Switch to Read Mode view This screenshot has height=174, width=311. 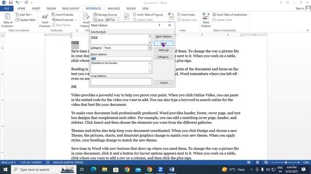(x=249, y=162)
